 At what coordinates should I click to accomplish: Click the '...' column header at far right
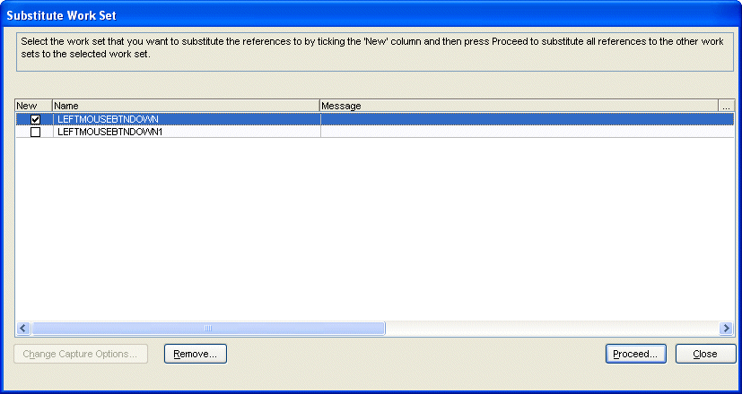click(726, 106)
